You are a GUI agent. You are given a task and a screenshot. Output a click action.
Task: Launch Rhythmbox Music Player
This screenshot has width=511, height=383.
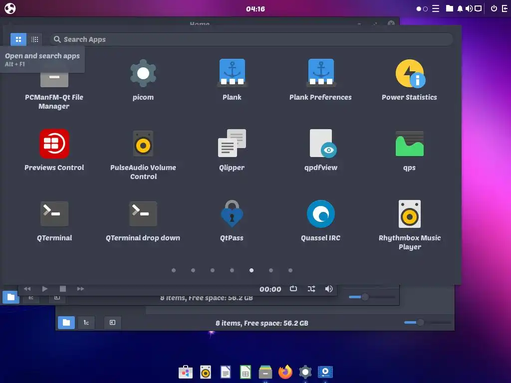409,225
